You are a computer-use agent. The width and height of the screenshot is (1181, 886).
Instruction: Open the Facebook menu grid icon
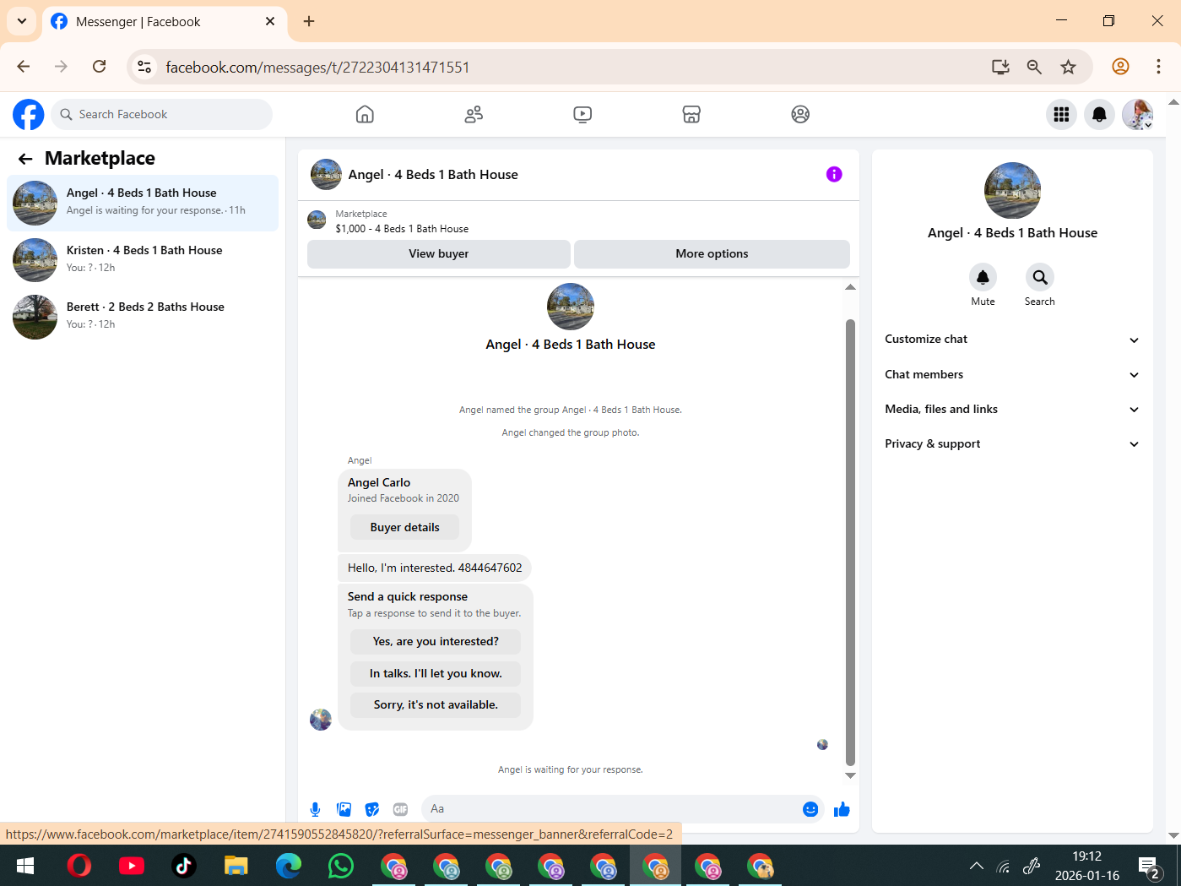pyautogui.click(x=1061, y=114)
